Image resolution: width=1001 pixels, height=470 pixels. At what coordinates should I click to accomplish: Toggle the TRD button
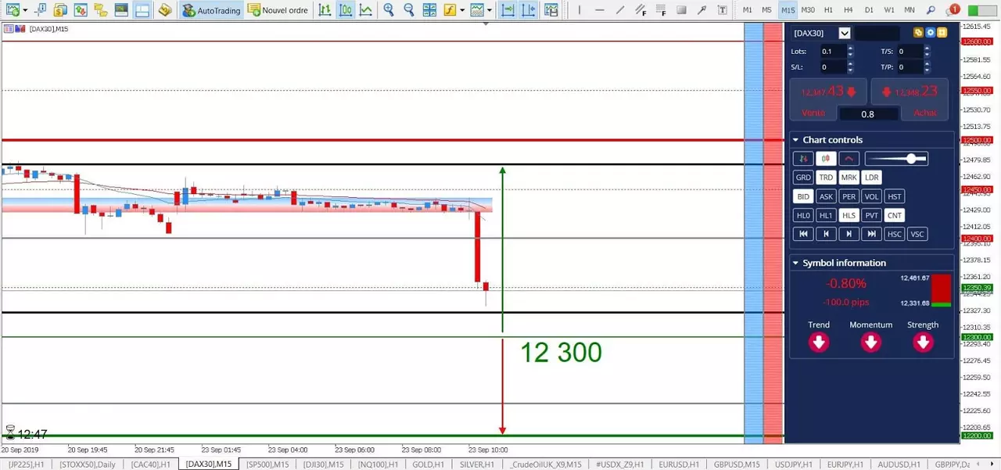[x=826, y=178]
